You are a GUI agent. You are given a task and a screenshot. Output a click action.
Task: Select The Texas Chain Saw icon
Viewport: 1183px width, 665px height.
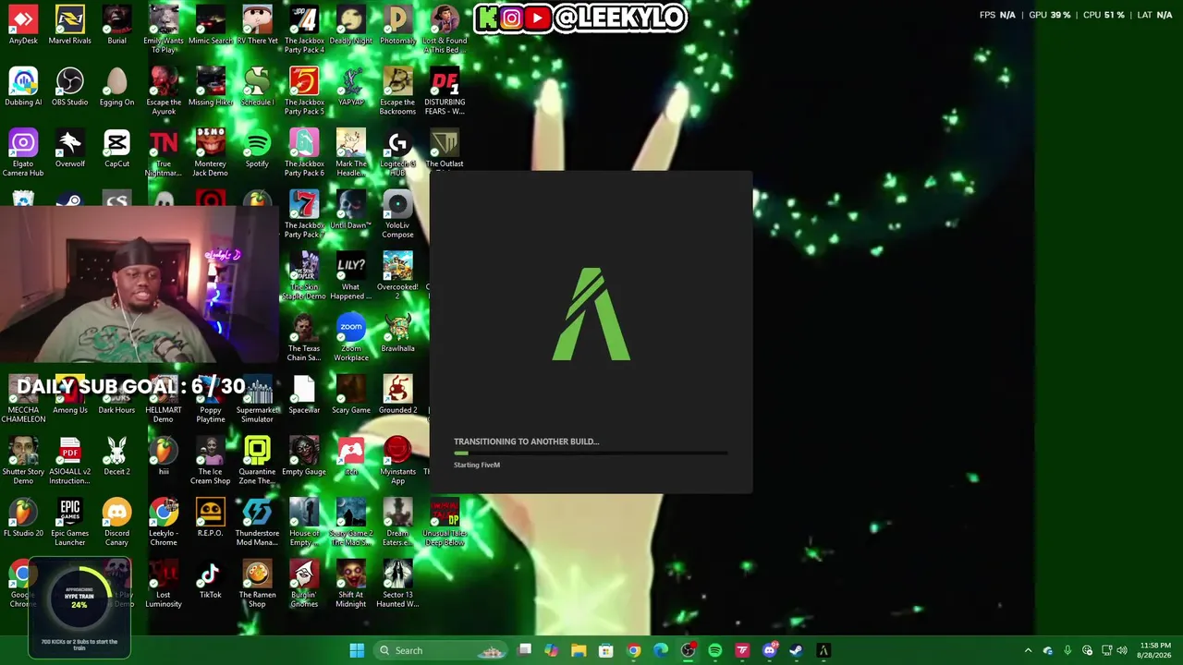click(304, 337)
